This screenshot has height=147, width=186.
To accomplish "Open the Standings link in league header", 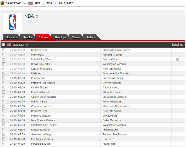I will tap(177, 45).
